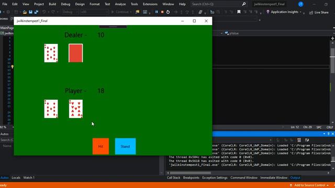Click the Redo arrow icon
The height and width of the screenshot is (188, 335).
pyautogui.click(x=53, y=12)
